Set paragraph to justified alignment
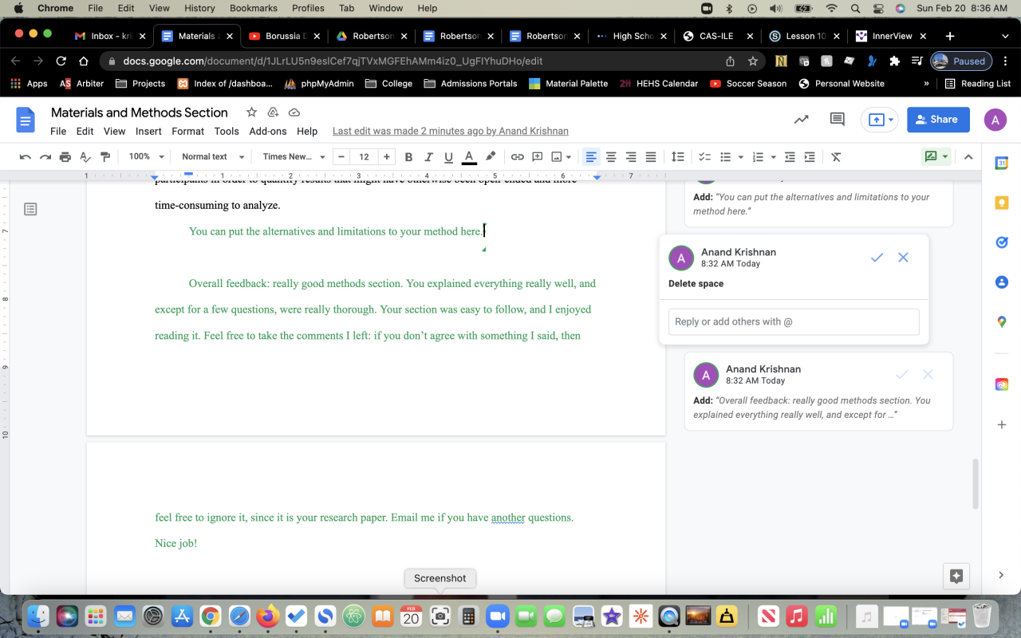The width and height of the screenshot is (1021, 638). [x=651, y=157]
